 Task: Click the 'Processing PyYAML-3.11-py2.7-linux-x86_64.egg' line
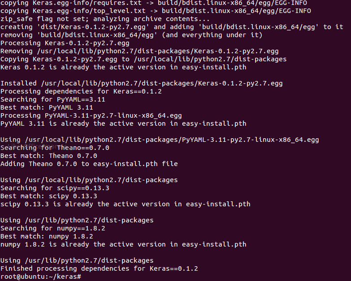click(x=91, y=116)
